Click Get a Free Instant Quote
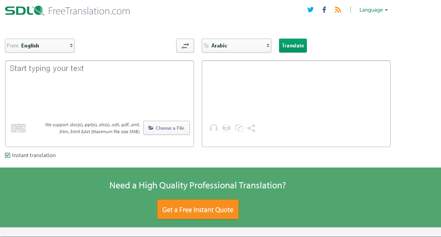Viewport: 441px width, 237px height. pos(198,210)
